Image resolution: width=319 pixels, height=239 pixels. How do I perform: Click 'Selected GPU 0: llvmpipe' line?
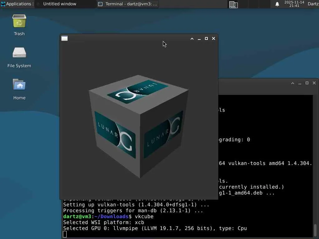[155, 228]
